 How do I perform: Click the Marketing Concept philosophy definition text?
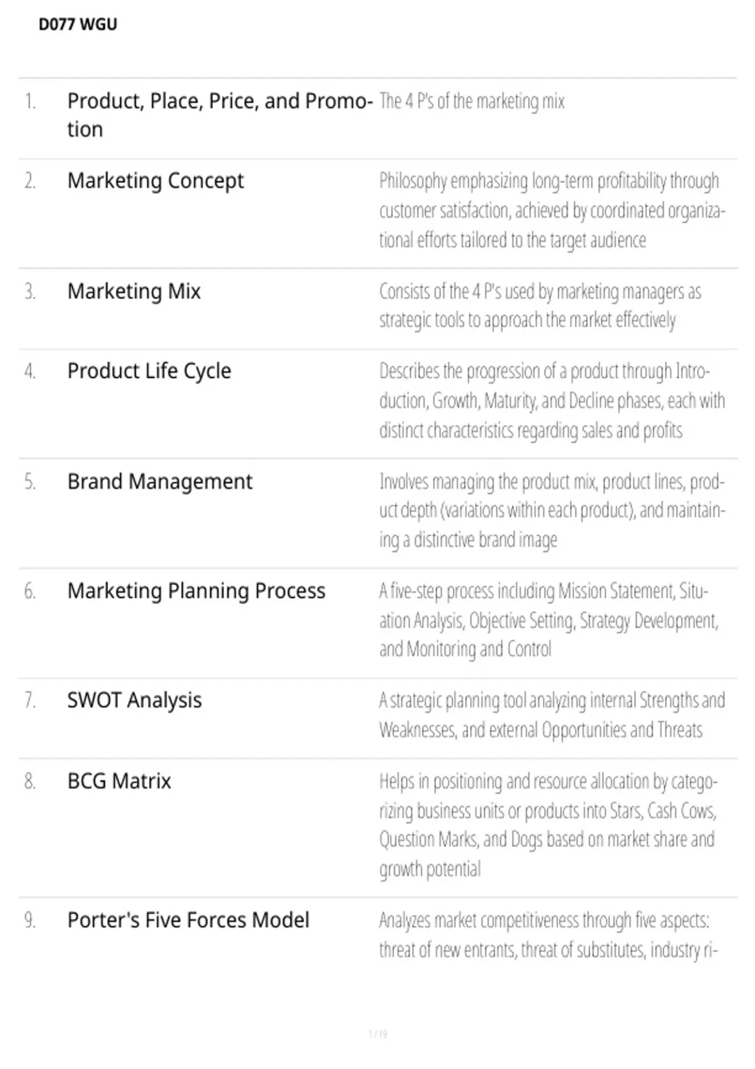tap(552, 211)
